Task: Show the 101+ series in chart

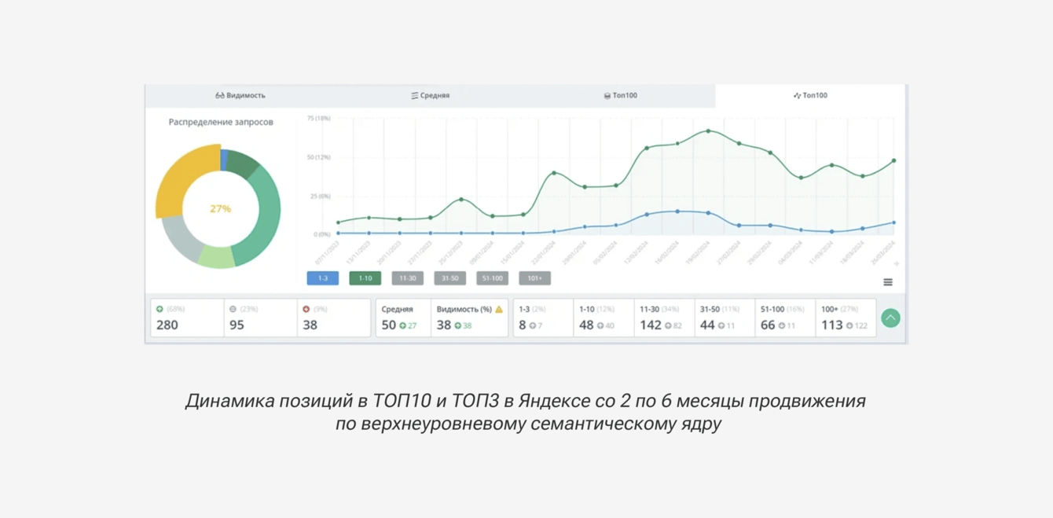Action: coord(534,278)
